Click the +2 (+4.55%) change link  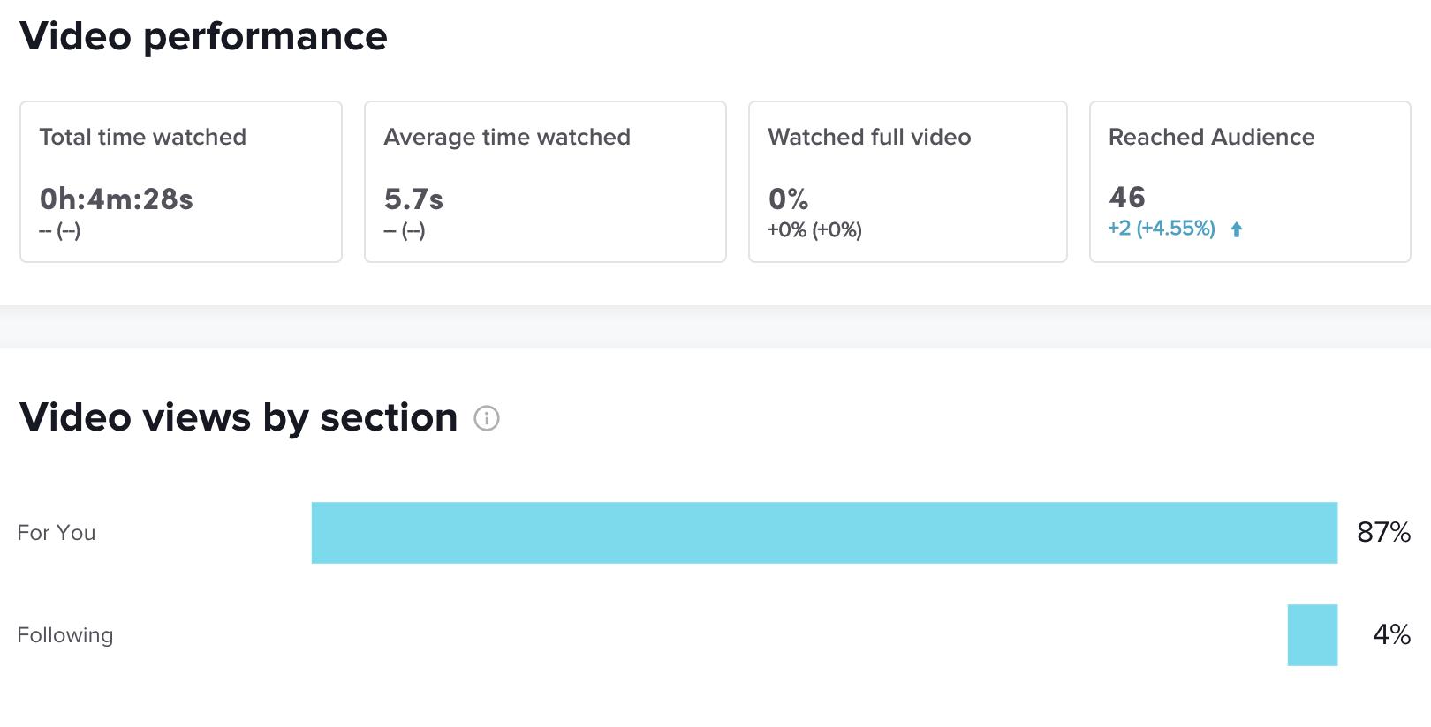(x=1162, y=229)
